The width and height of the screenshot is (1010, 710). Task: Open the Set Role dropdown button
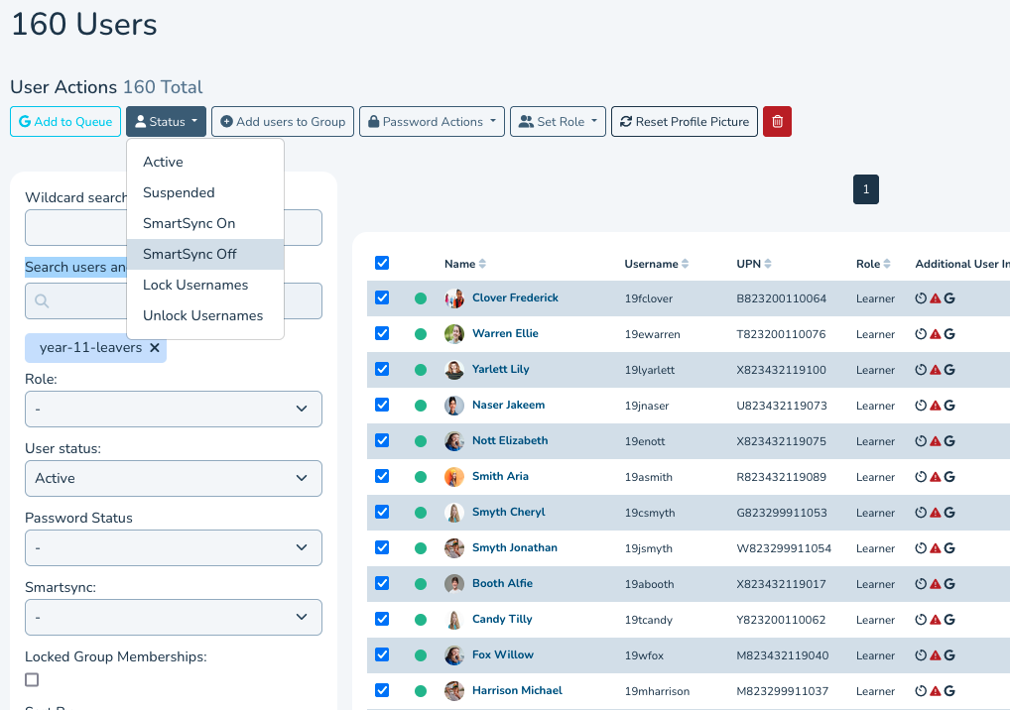pos(558,122)
